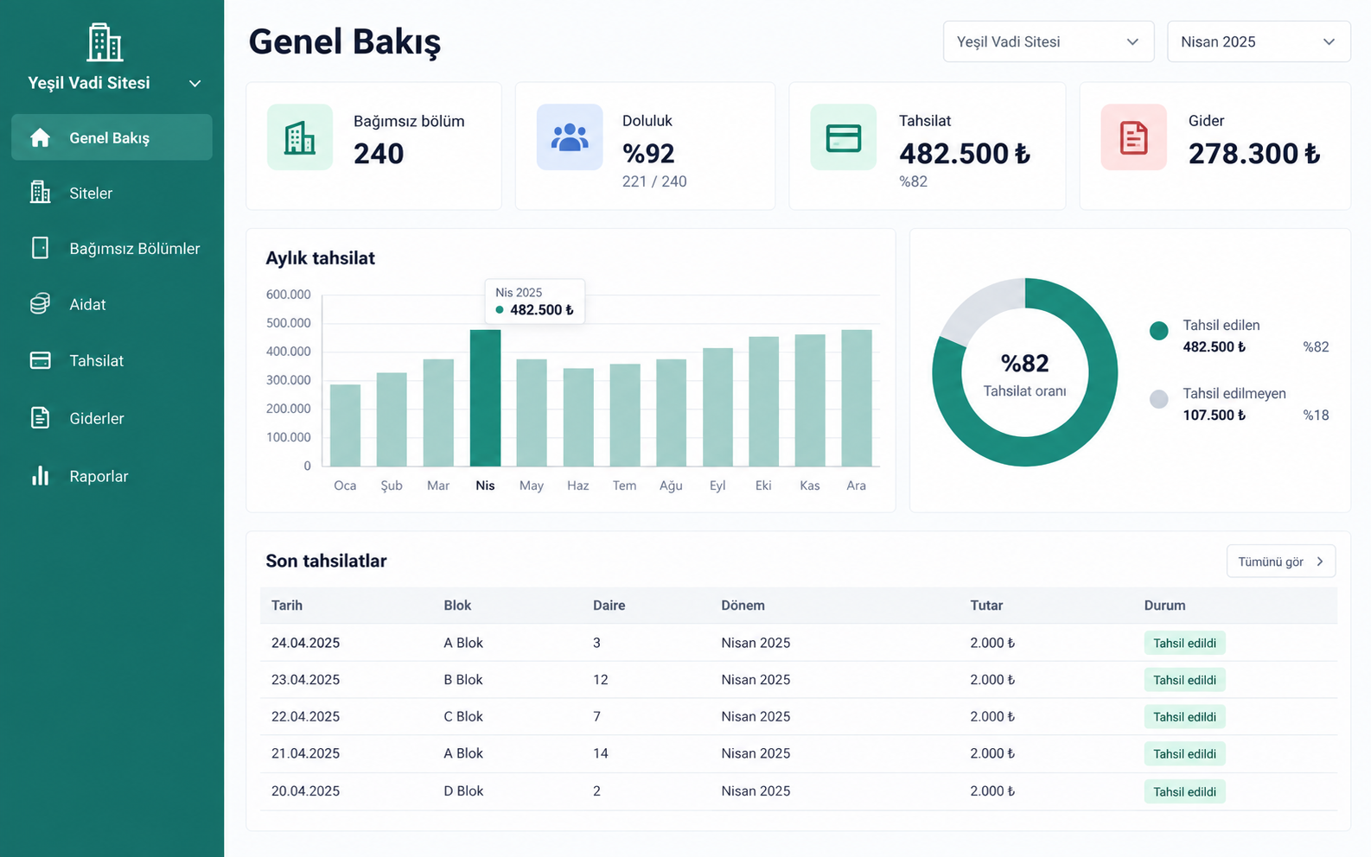The height and width of the screenshot is (857, 1371).
Task: Open the Yeşil Vadi Sitesi dropdown in header
Action: tap(1049, 41)
